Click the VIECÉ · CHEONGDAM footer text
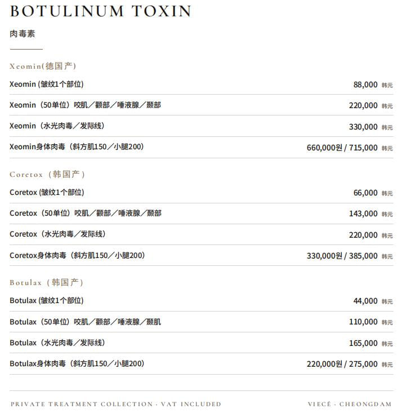 tap(350, 404)
